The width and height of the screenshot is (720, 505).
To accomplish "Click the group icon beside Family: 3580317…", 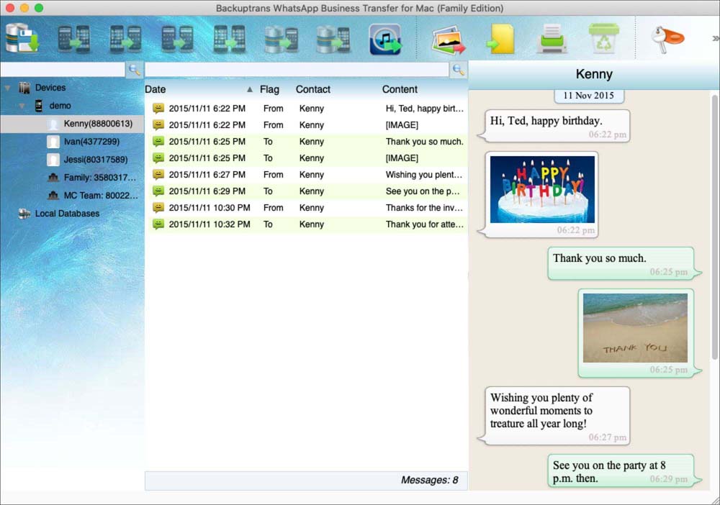I will click(53, 178).
